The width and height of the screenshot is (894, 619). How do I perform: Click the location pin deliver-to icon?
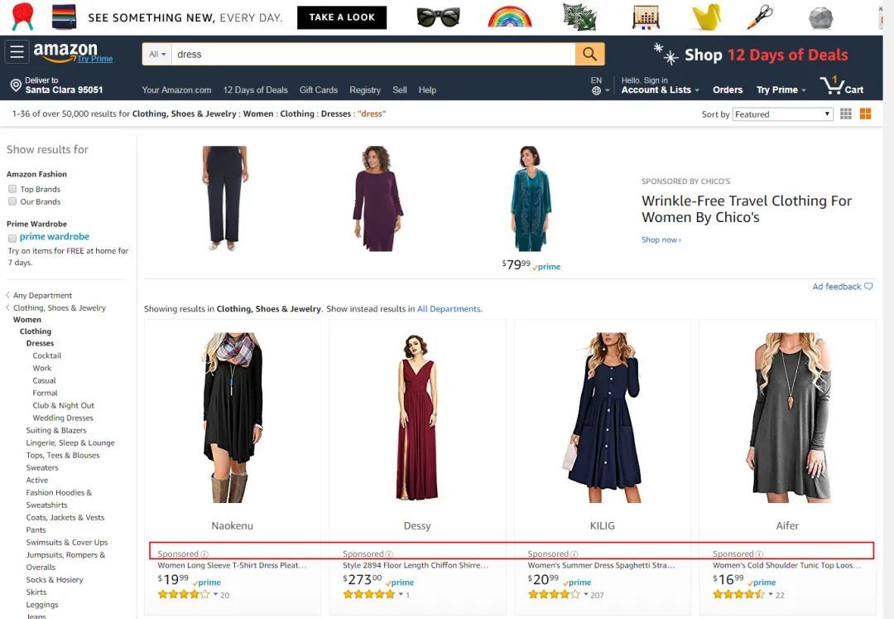pos(16,85)
